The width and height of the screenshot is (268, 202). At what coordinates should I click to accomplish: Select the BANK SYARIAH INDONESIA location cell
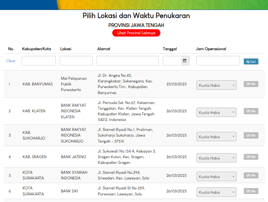74,175
